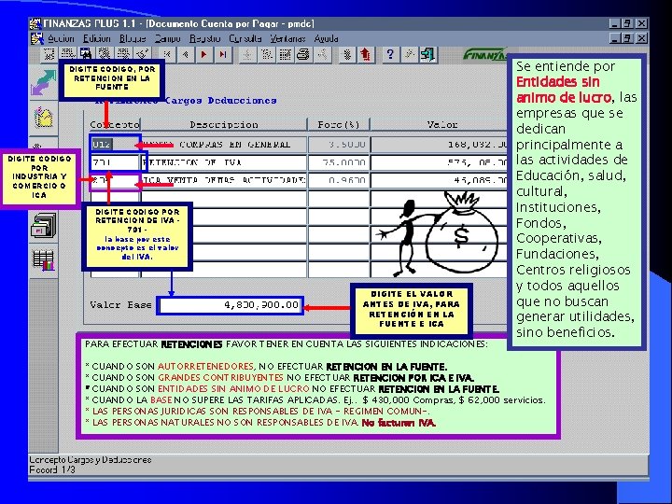Click the COMPRAS EN GENERAL description cell

[x=224, y=145]
